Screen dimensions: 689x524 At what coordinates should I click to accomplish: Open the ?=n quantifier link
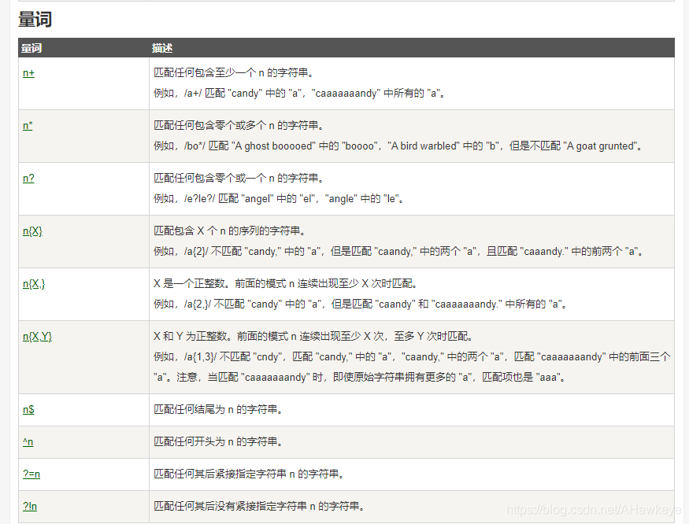[x=31, y=474]
